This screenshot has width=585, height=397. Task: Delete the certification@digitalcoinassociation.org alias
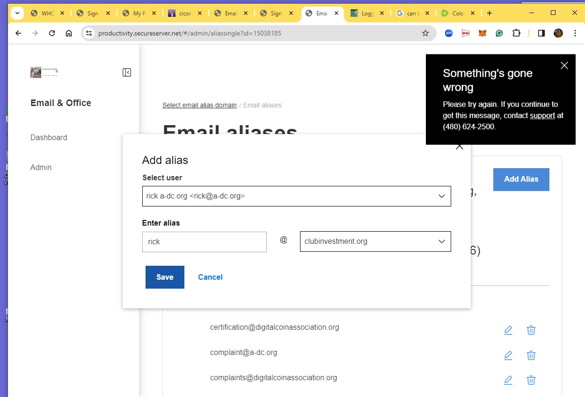pyautogui.click(x=531, y=330)
